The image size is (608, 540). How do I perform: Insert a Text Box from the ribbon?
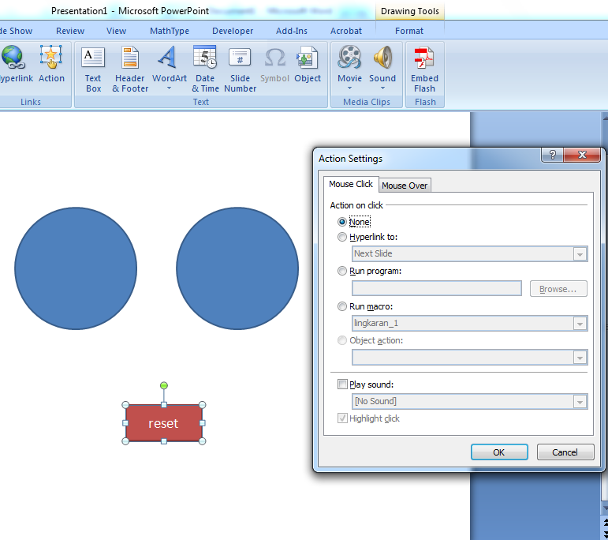[x=93, y=69]
